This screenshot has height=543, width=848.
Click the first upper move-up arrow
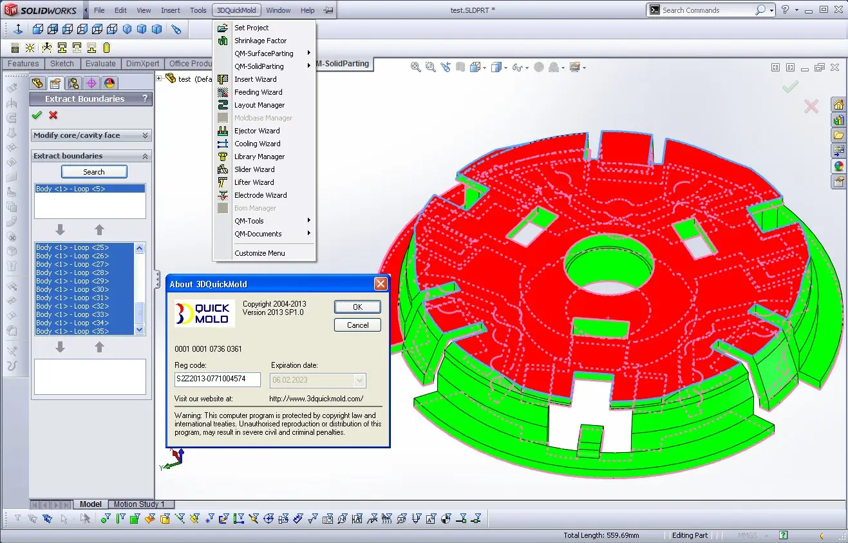tap(99, 230)
